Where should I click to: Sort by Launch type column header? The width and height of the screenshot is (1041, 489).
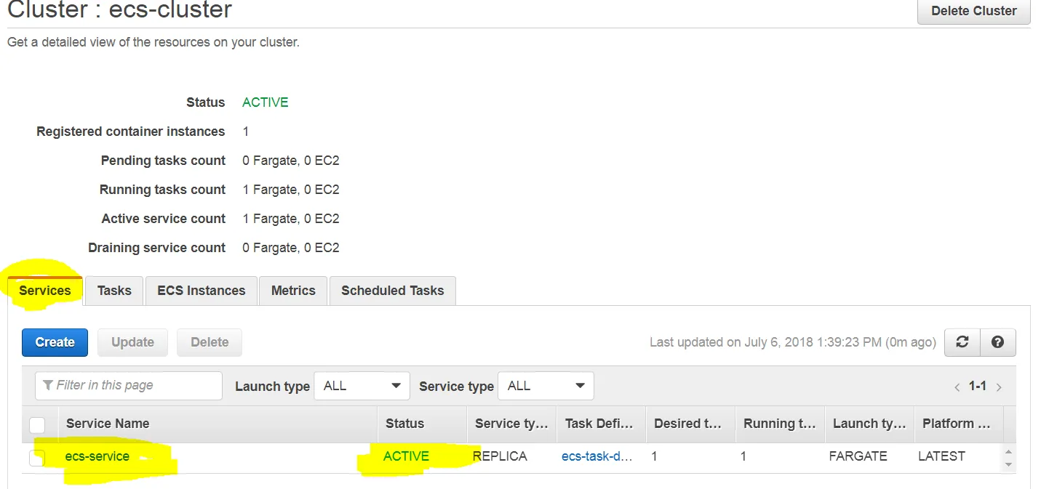click(869, 424)
